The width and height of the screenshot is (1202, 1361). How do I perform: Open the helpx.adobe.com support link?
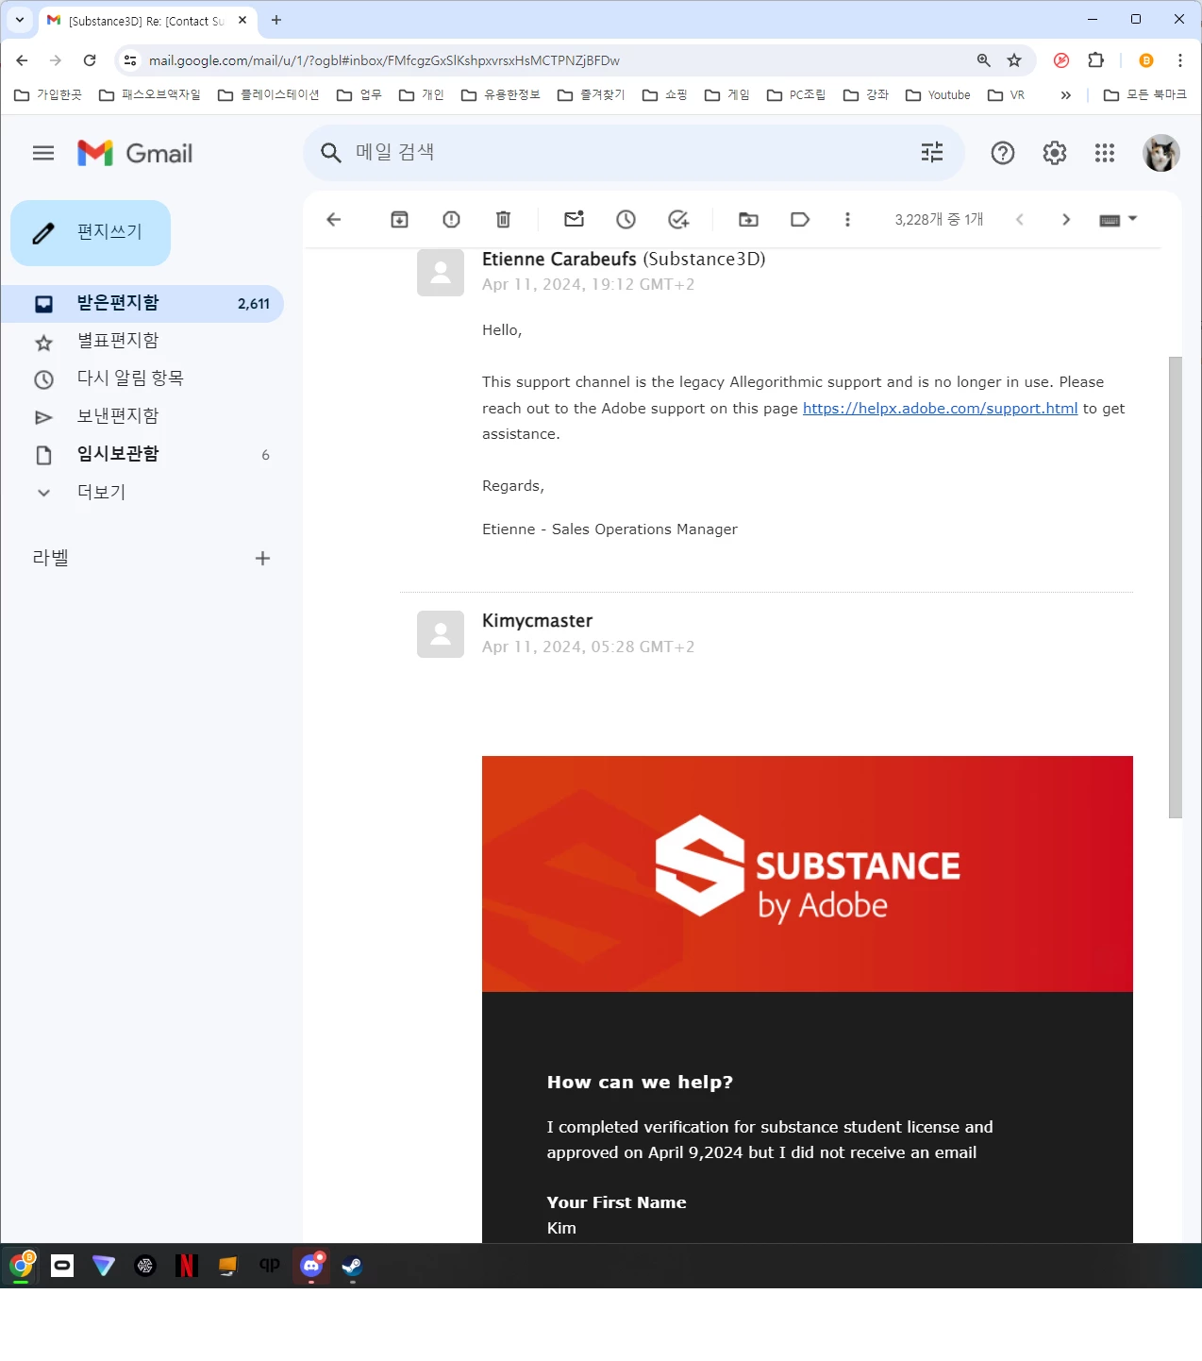940,409
